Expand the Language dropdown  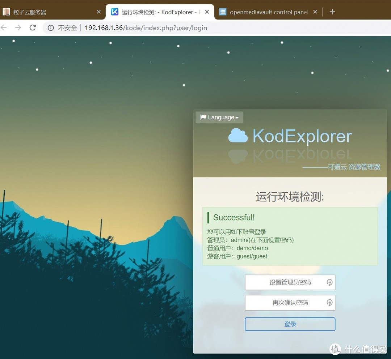click(x=219, y=117)
